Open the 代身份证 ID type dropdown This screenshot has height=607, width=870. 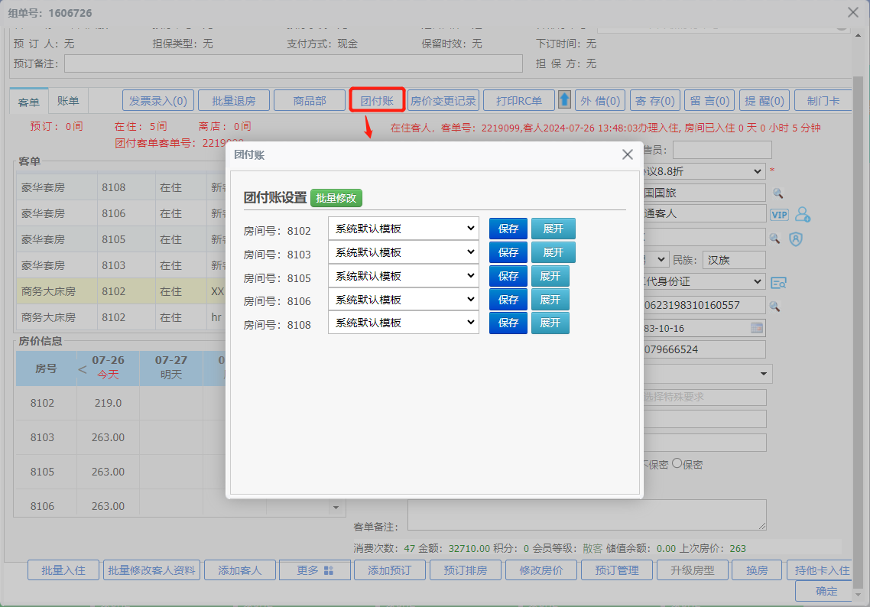point(703,281)
